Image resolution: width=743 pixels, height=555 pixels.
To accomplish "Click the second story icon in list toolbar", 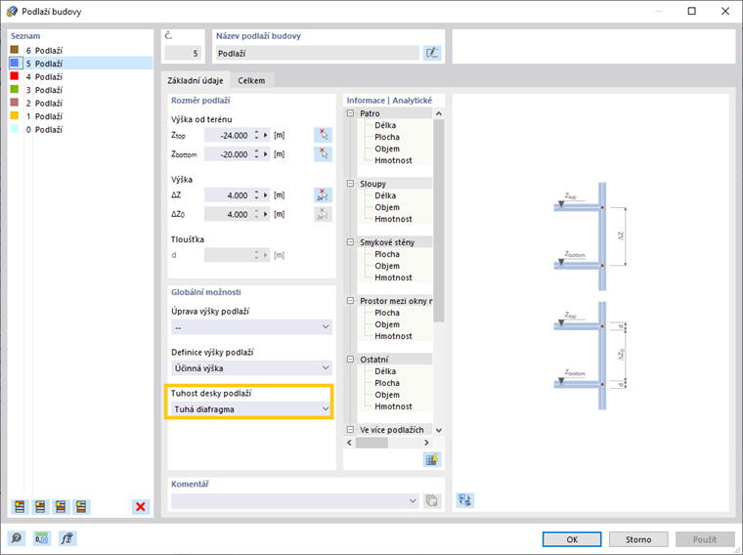I will tap(40, 507).
